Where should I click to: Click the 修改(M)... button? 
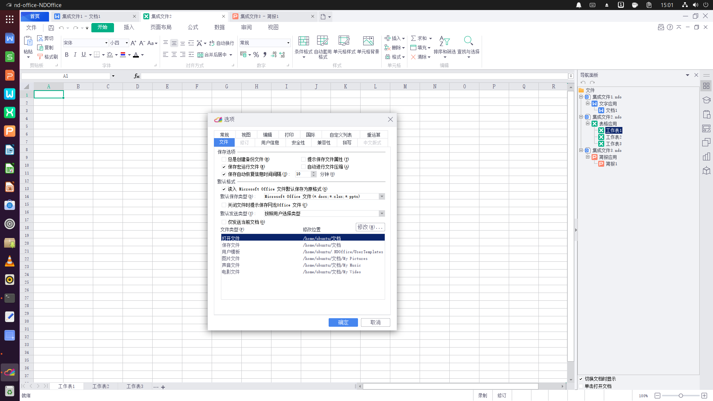tap(370, 227)
